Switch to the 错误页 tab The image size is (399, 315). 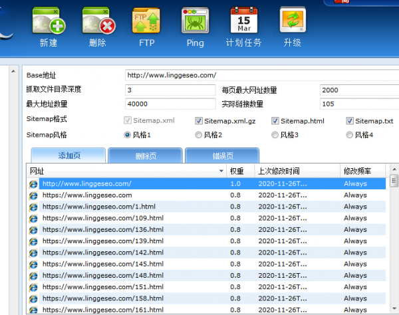(x=222, y=156)
